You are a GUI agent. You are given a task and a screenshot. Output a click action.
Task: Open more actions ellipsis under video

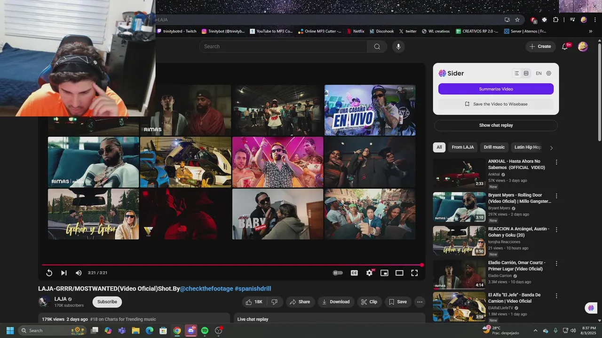[420, 302]
